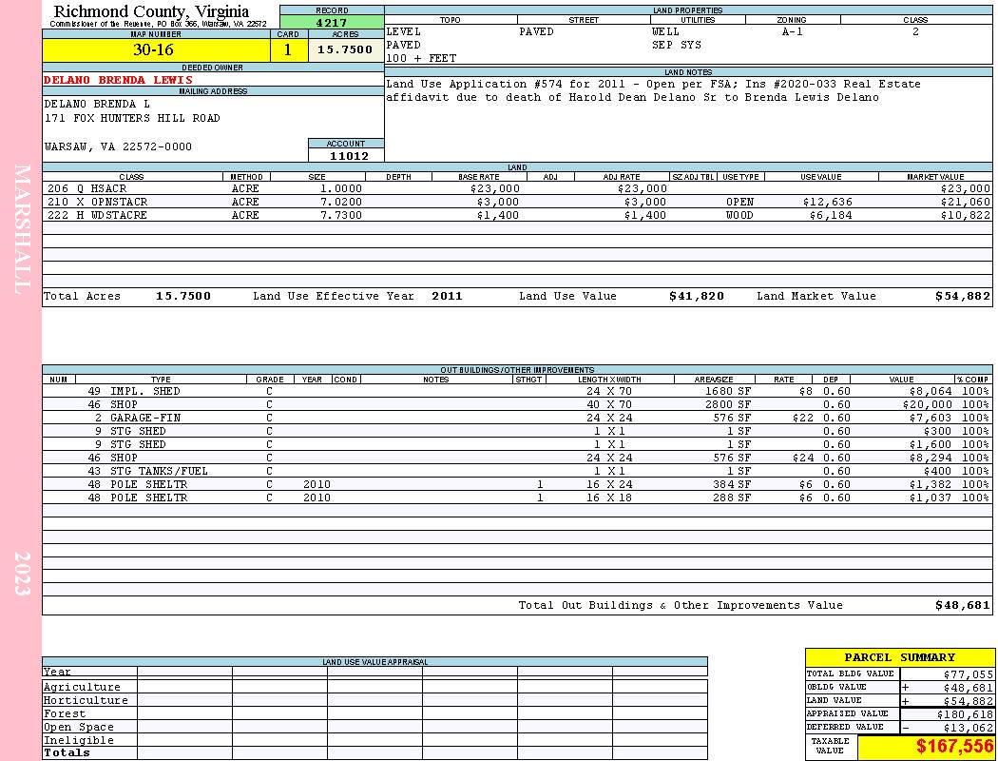
Task: Click the Horticulture row label
Action: coord(86,700)
